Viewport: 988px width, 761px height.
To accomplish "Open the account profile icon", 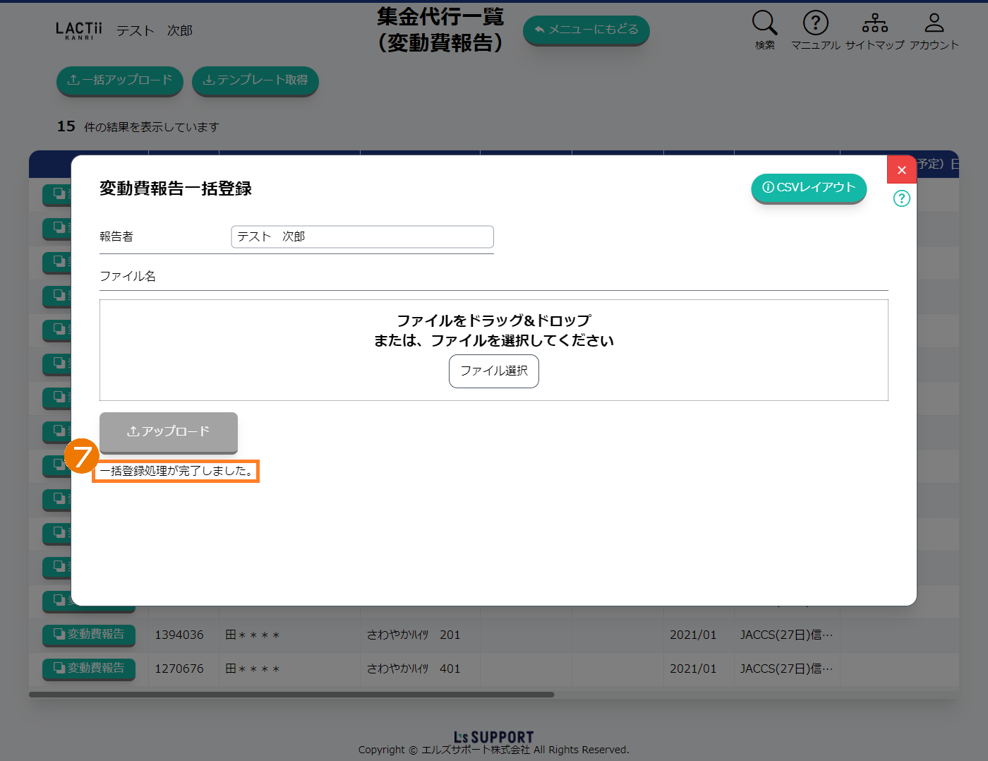I will click(934, 24).
